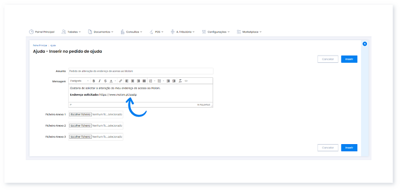Increase indent of the paragraph
400x190 pixels.
[x=174, y=81]
